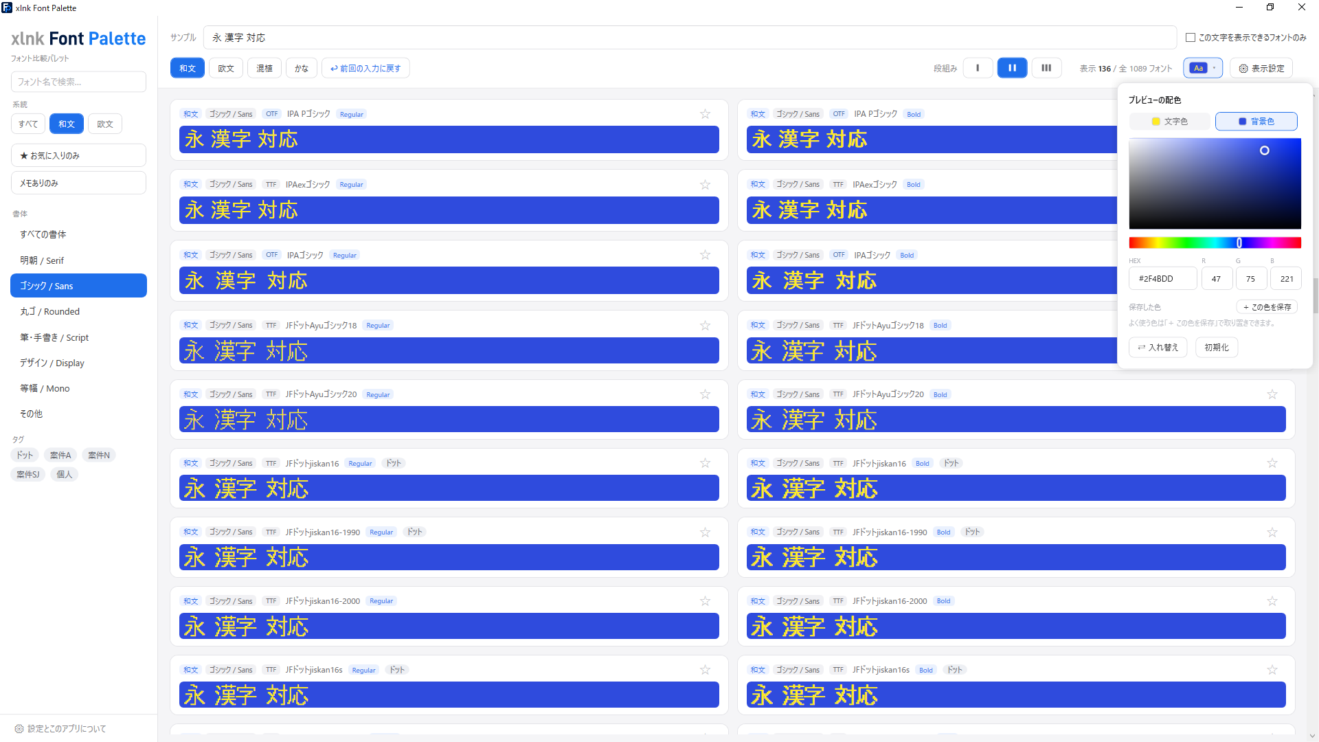Click the B value field showing 221

pos(1286,279)
